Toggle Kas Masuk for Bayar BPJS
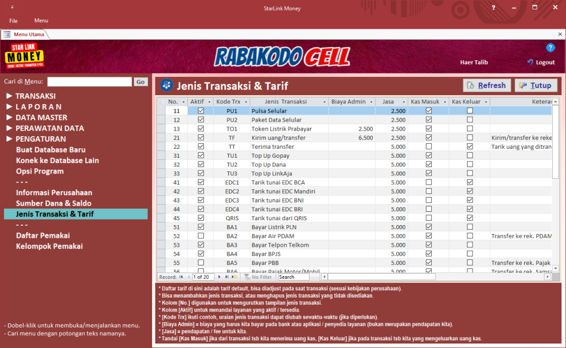 click(428, 254)
